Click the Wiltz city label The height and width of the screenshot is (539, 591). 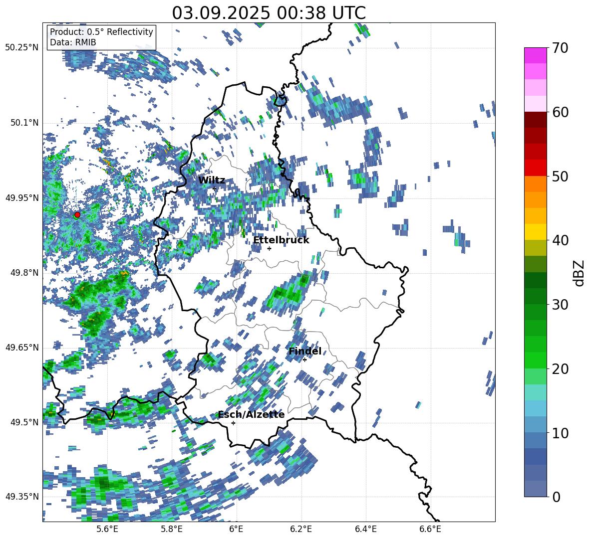coord(212,180)
